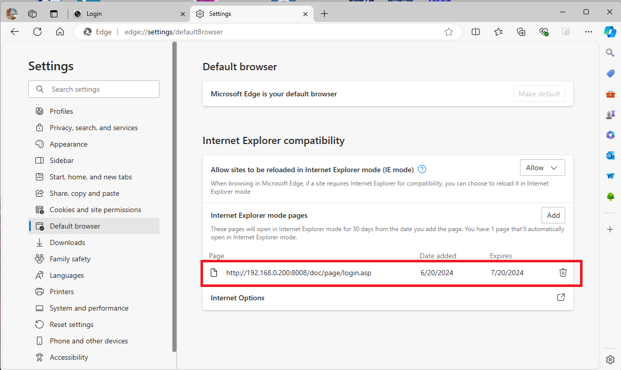Open Internet Options external link
The width and height of the screenshot is (621, 370).
(x=561, y=297)
